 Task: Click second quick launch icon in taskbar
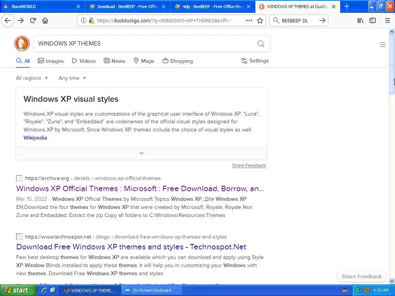pos(53,290)
